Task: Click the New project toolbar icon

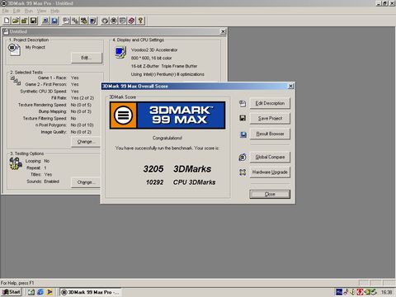Action: tap(7, 21)
